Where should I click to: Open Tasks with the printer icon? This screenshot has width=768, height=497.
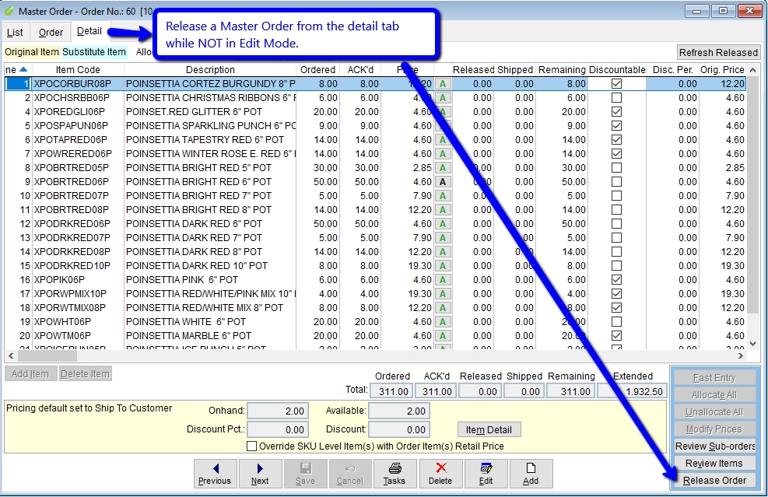pyautogui.click(x=395, y=473)
